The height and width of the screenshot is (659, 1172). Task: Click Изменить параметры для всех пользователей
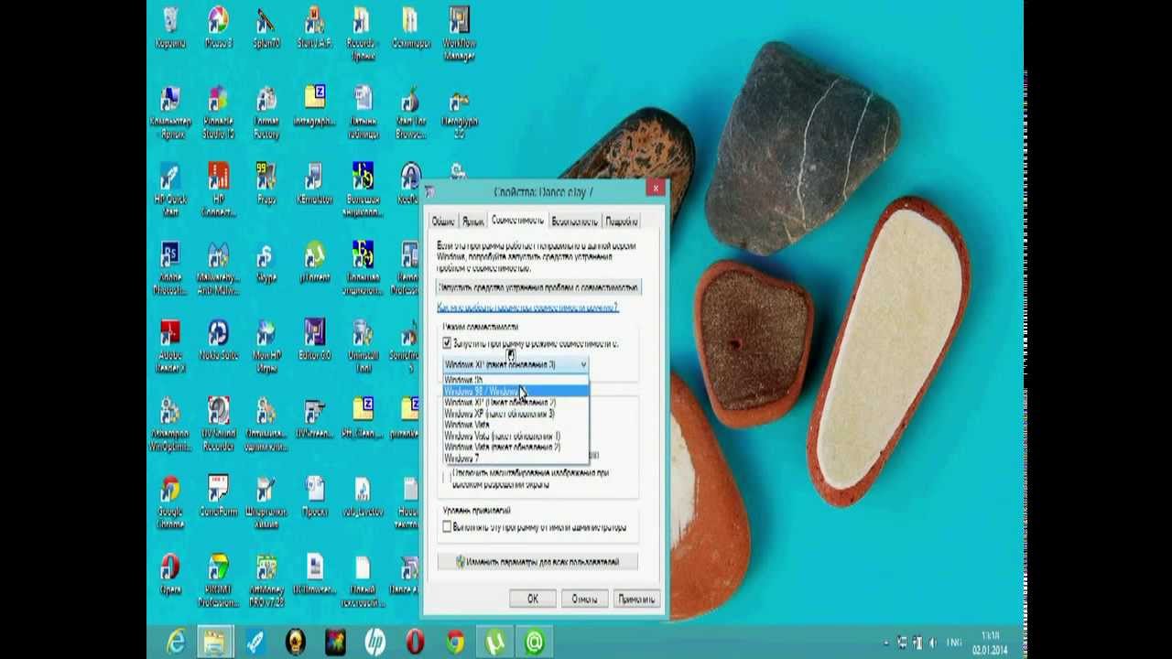537,562
